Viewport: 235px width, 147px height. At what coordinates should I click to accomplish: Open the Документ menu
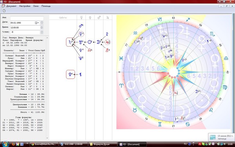coord(11,6)
